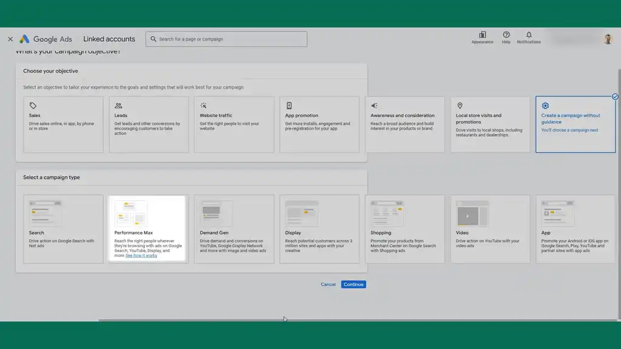Click the Shopping campaign thumbnail image
This screenshot has width=621, height=349.
coord(387,213)
